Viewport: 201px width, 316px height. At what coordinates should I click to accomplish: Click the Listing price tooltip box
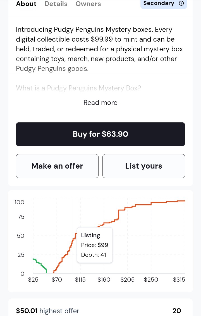pyautogui.click(x=95, y=245)
